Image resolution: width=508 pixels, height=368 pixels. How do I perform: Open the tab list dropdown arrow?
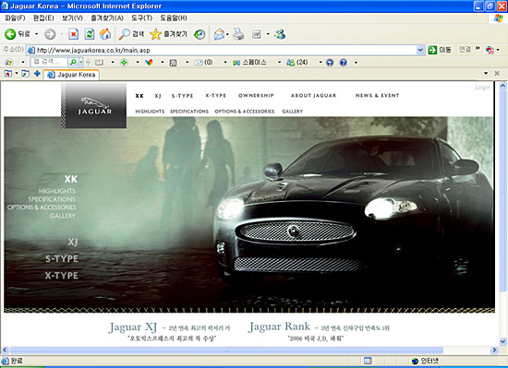[486, 74]
